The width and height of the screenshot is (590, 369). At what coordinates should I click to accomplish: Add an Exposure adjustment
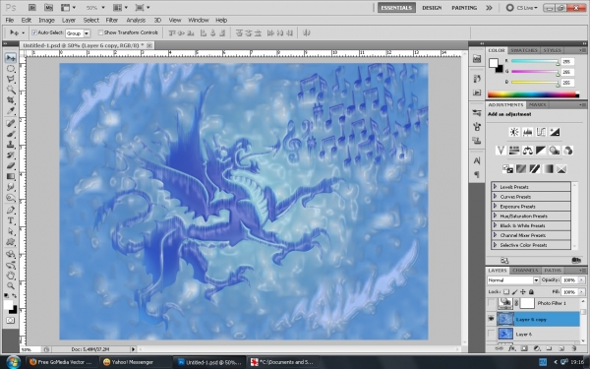[555, 132]
